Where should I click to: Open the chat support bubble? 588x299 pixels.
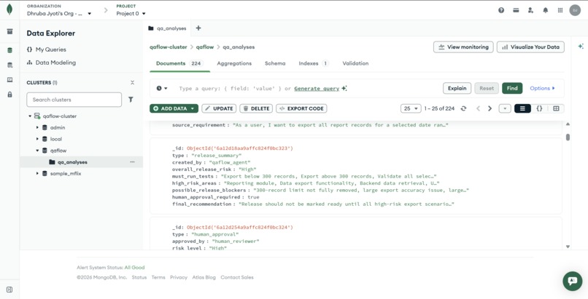pos(573,281)
